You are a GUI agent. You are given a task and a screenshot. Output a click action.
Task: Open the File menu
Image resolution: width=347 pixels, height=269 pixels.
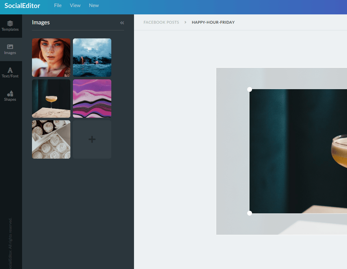point(58,5)
